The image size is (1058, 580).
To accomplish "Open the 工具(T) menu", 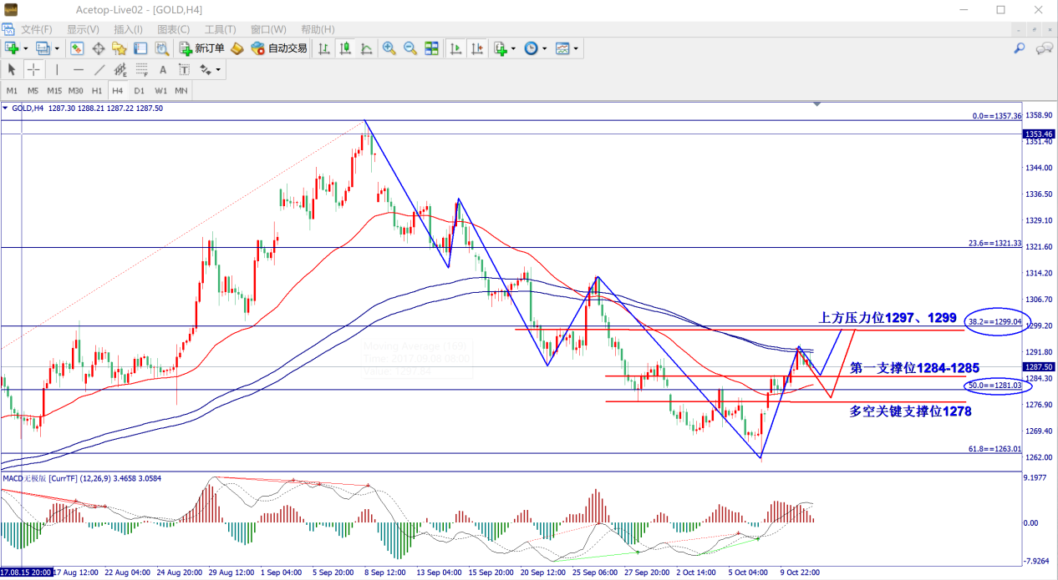I will point(220,29).
